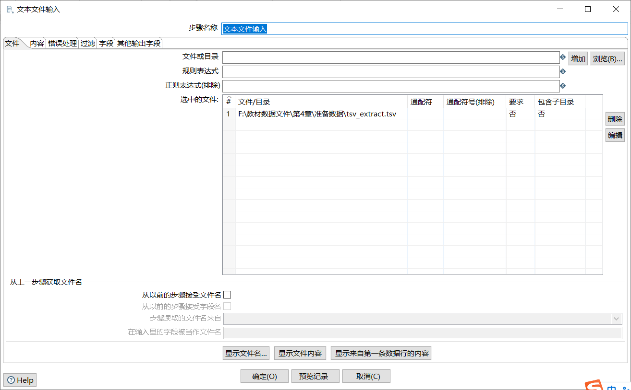This screenshot has width=631, height=390.
Task: Switch to the 内容 tab
Action: pos(37,43)
